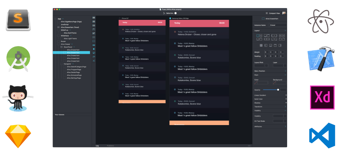337x156 pixels.
Task: Click the topmost panel tool in vertical toolbar
Action: 94,18
